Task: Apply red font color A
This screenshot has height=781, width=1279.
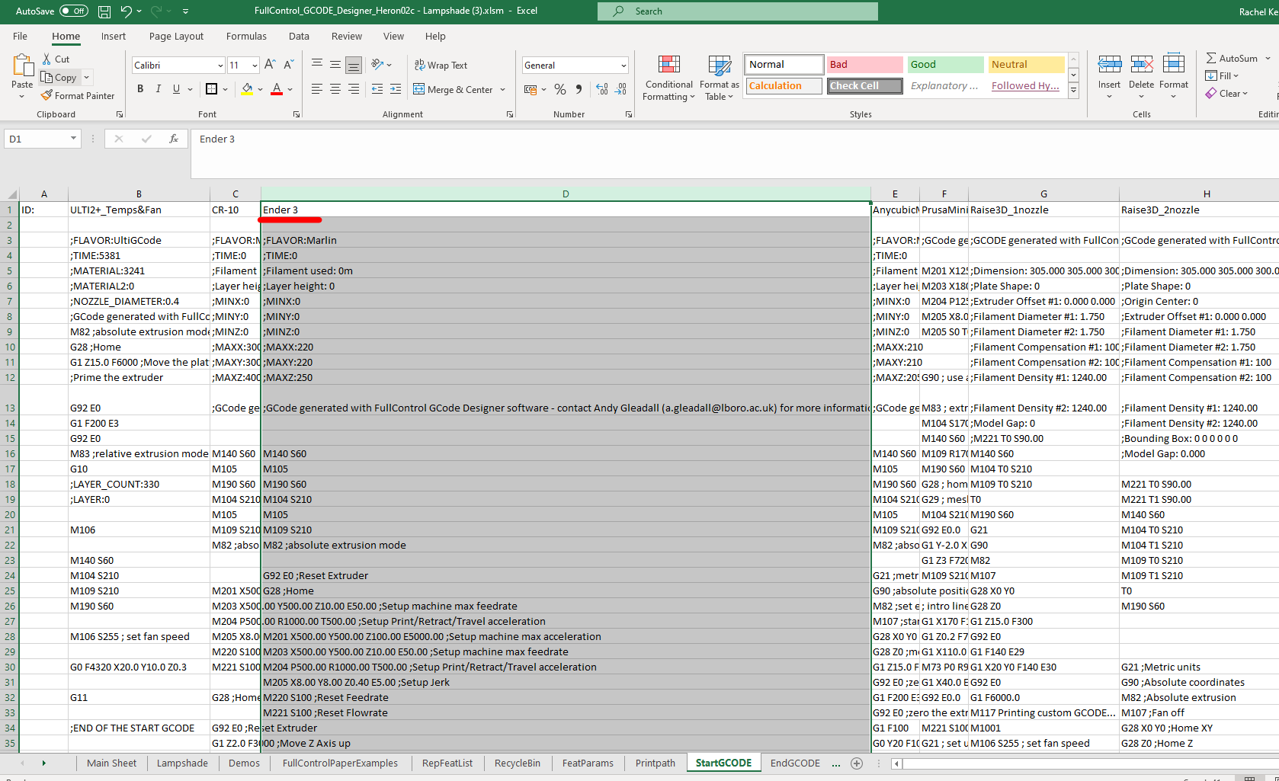Action: (277, 89)
